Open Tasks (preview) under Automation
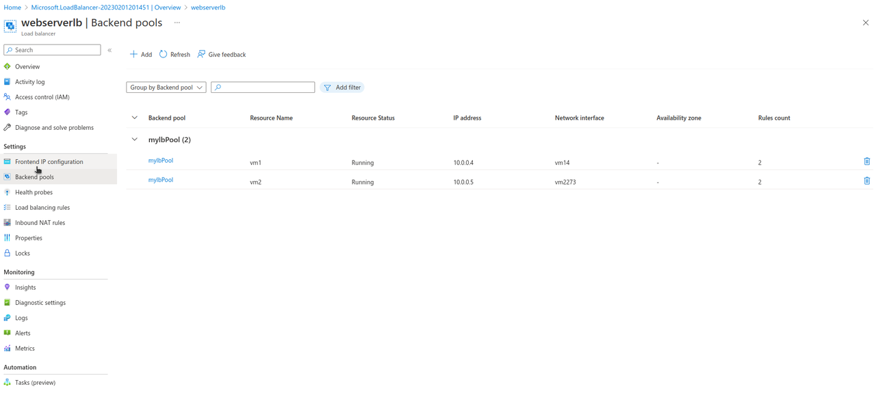This screenshot has width=876, height=393. (x=35, y=382)
